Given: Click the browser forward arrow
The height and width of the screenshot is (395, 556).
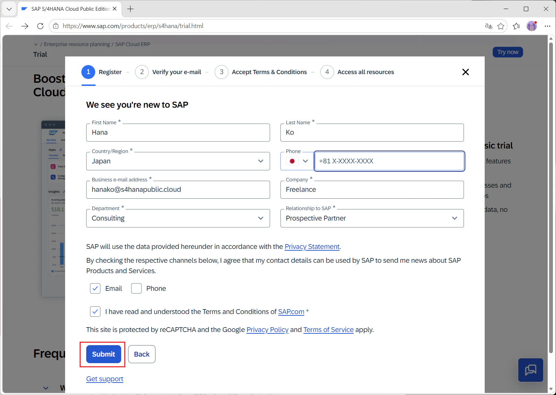Looking at the screenshot, I should 25,26.
